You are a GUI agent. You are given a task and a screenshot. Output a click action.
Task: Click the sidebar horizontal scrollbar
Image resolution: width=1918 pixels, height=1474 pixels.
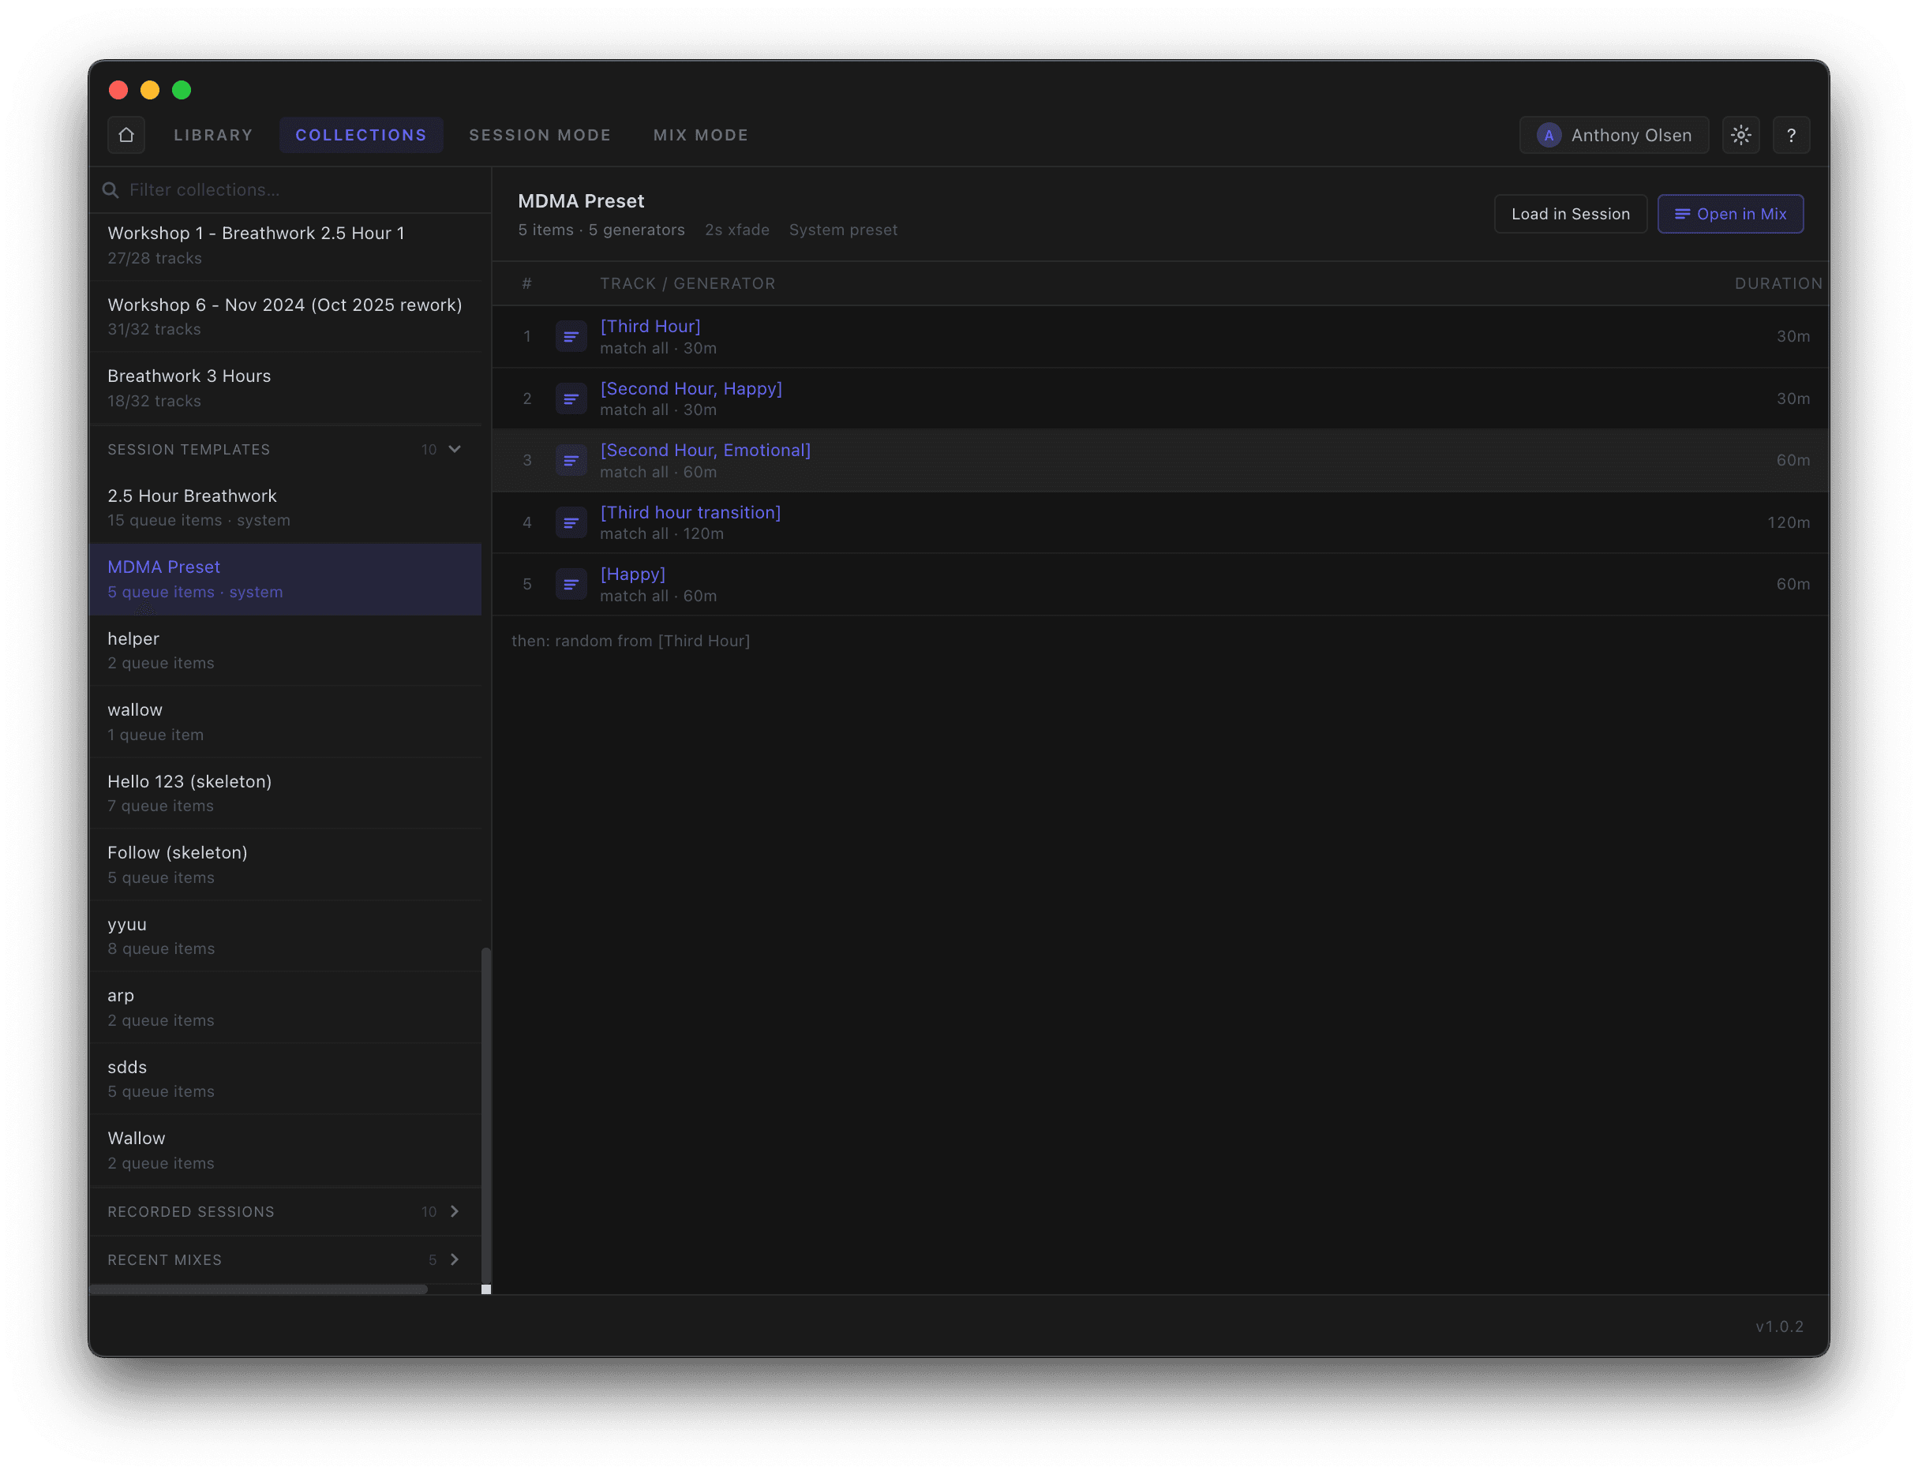click(259, 1289)
